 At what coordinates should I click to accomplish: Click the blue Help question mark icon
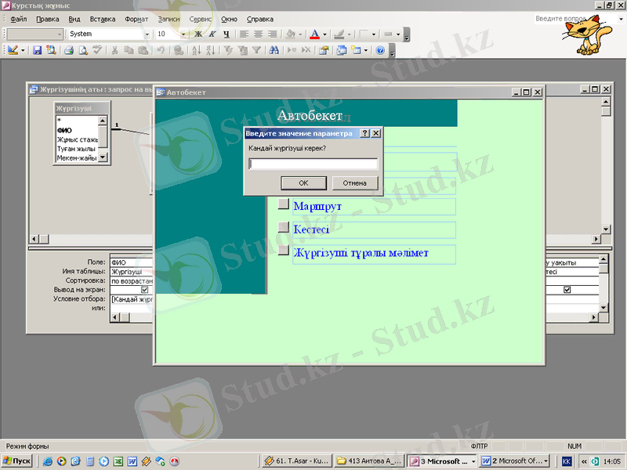[x=380, y=50]
